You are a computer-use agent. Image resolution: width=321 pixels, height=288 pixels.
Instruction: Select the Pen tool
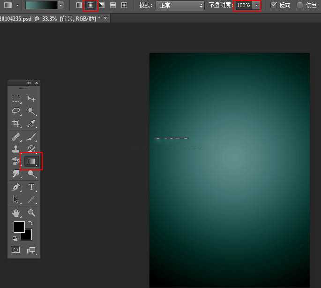pos(16,187)
